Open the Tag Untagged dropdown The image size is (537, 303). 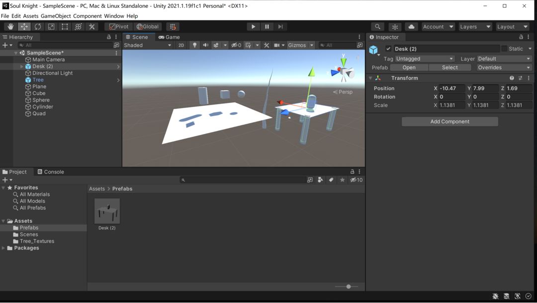[425, 59]
